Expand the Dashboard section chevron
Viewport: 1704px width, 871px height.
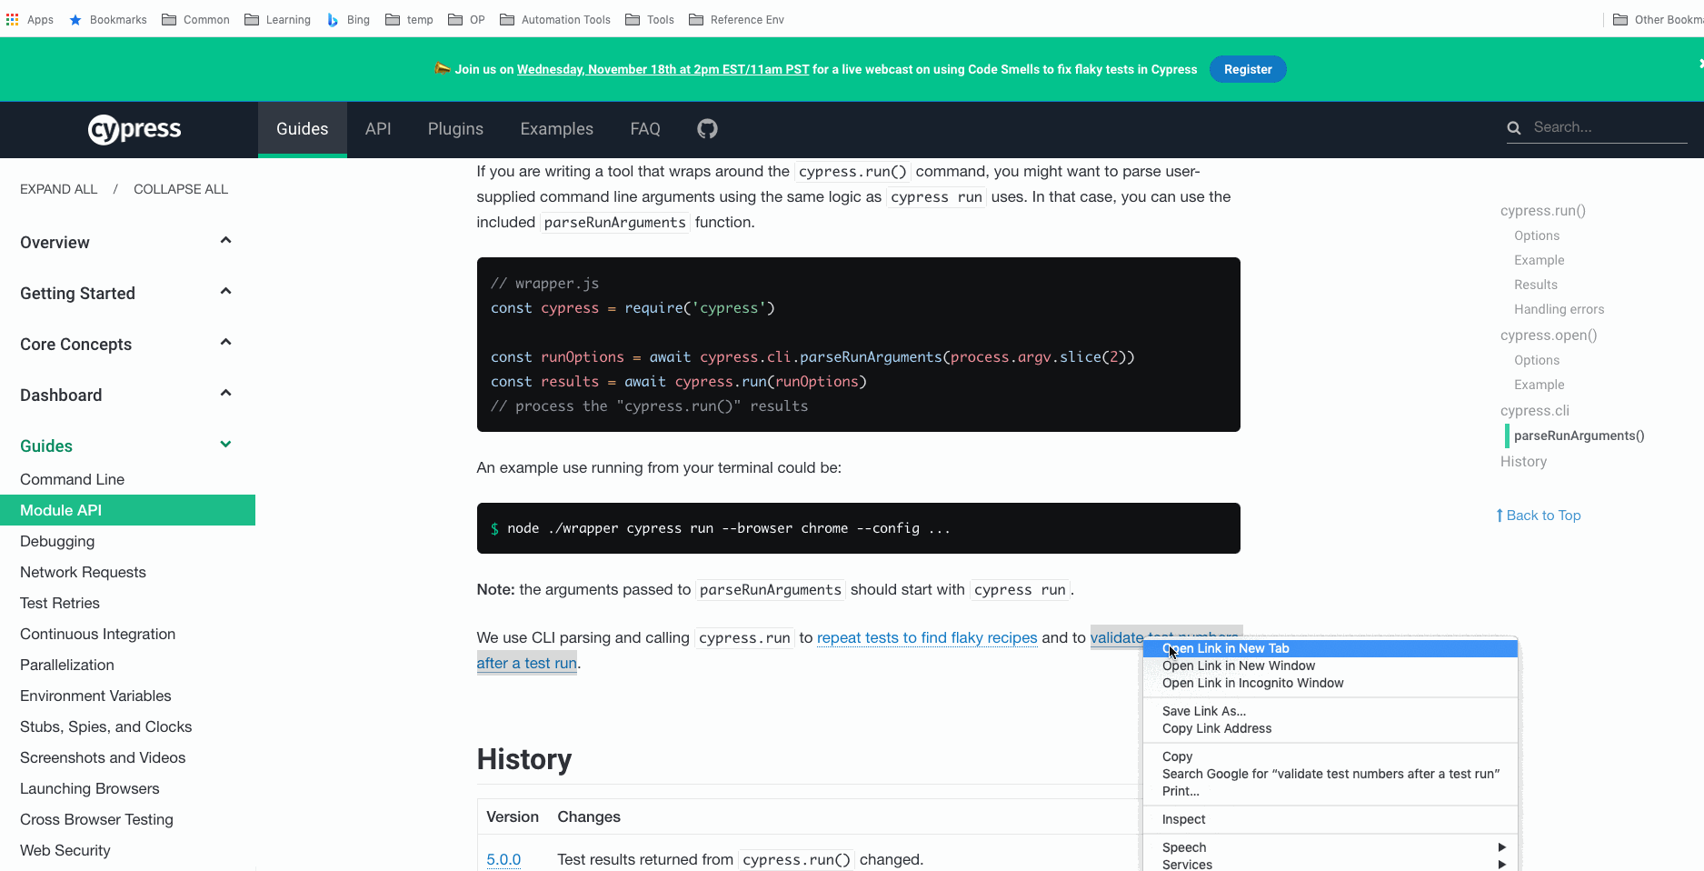[x=226, y=393]
